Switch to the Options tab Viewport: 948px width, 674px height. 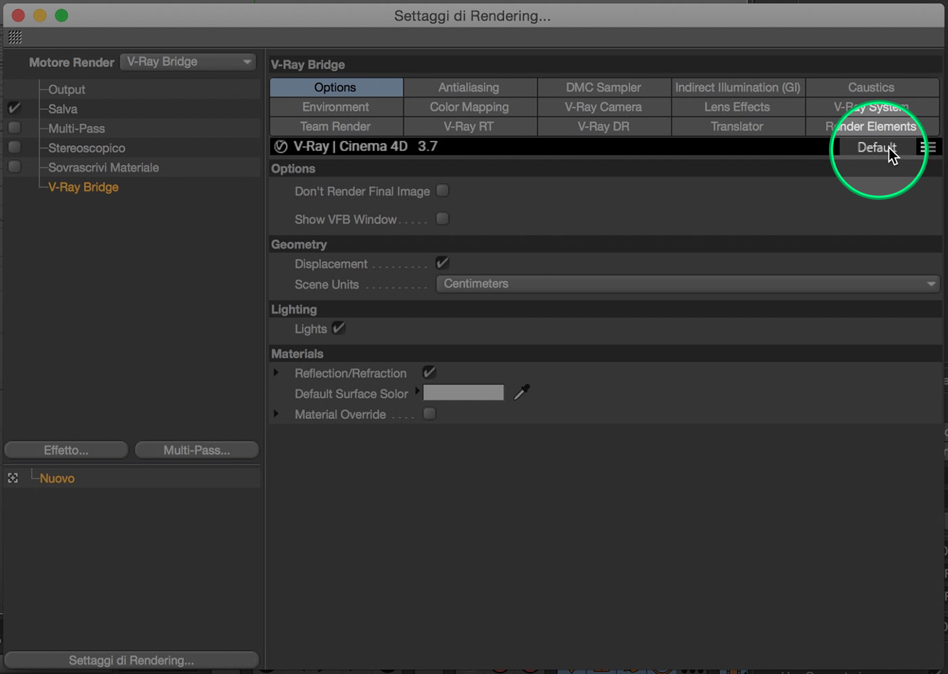[337, 87]
